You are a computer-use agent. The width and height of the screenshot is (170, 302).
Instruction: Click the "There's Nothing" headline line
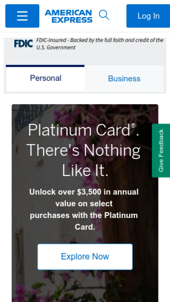[84, 150]
